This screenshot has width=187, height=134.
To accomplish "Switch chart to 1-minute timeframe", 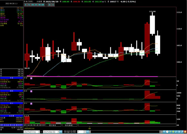I will click(x=26, y=5).
